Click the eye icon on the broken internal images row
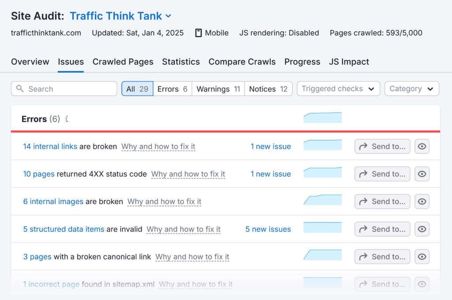 [x=422, y=201]
